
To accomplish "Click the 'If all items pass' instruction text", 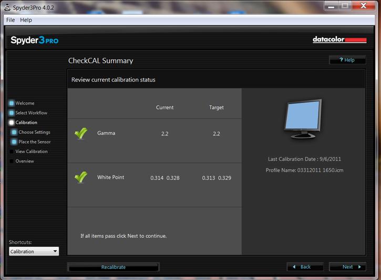I will 123,236.
